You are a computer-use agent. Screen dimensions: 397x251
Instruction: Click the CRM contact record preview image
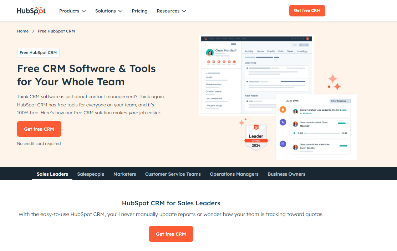(x=256, y=75)
